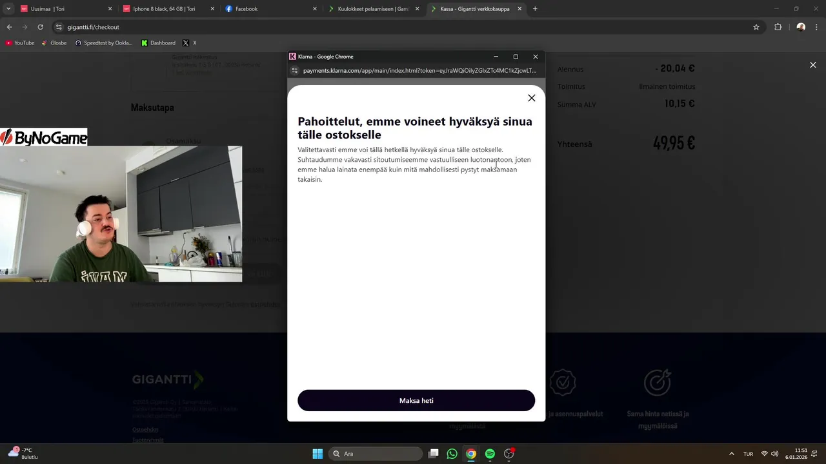Viewport: 826px width, 464px height.
Task: Open the weather widget showing -7°C
Action: 23,454
